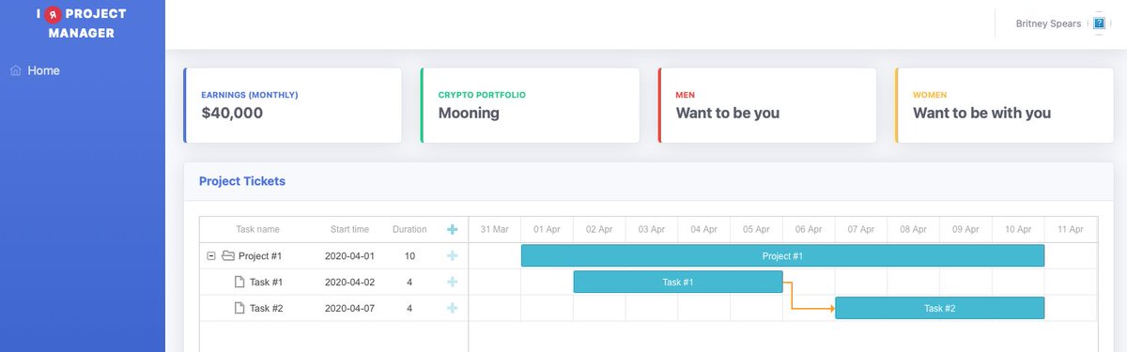Select the Project #1 row name
This screenshot has width=1127, height=352.
click(x=260, y=255)
